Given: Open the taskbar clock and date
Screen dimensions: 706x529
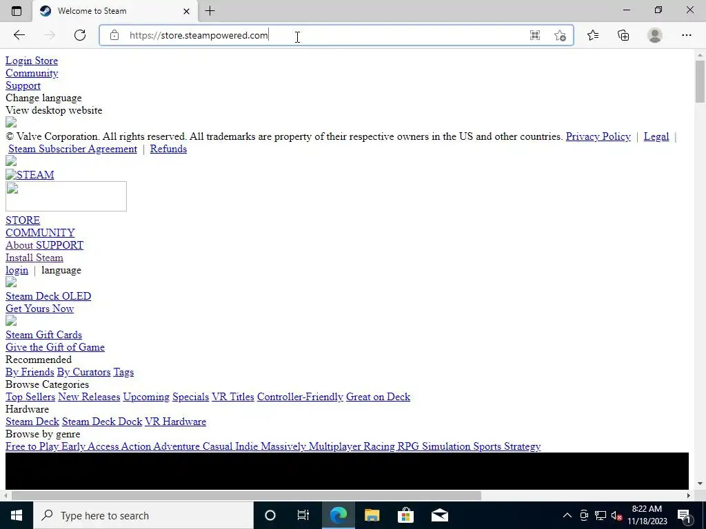Looking at the screenshot, I should pyautogui.click(x=647, y=515).
